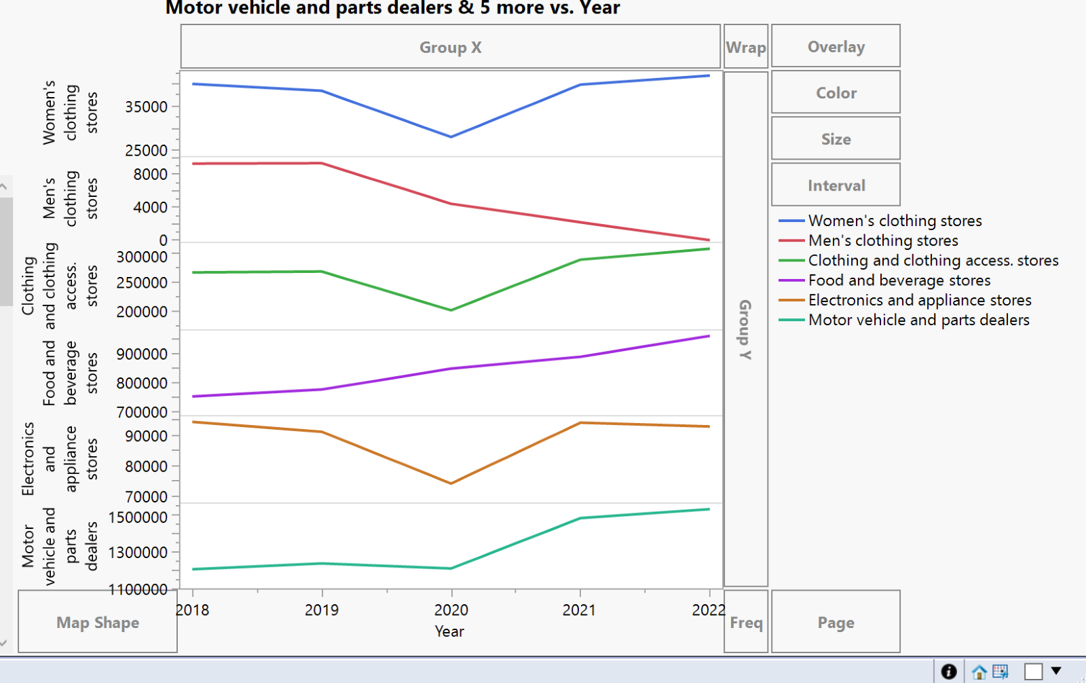The height and width of the screenshot is (683, 1086).
Task: Open the black triangle window list dropdown
Action: point(1056,671)
